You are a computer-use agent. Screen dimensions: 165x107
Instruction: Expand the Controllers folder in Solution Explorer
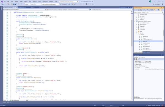(x=136, y=29)
